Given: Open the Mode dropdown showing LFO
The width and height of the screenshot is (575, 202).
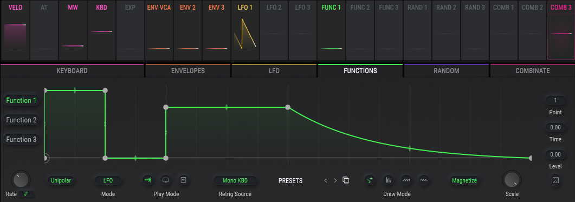Looking at the screenshot, I should (x=108, y=180).
